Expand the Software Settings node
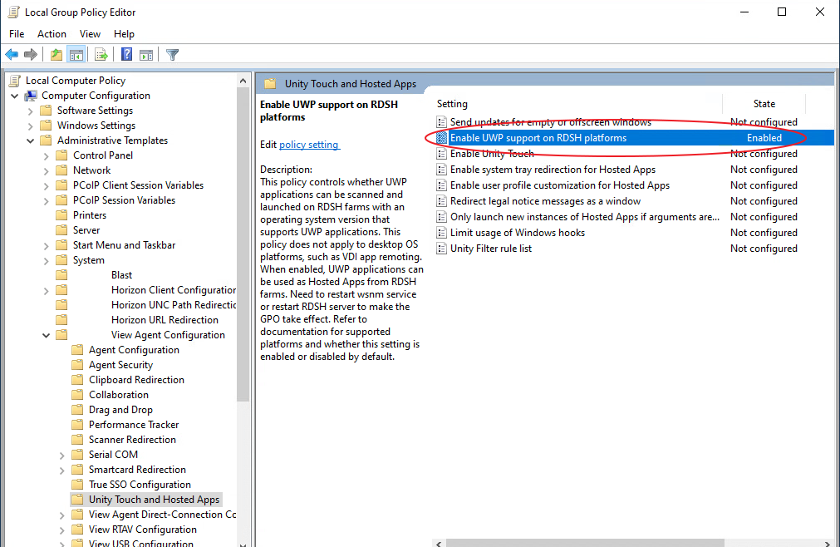 click(32, 111)
